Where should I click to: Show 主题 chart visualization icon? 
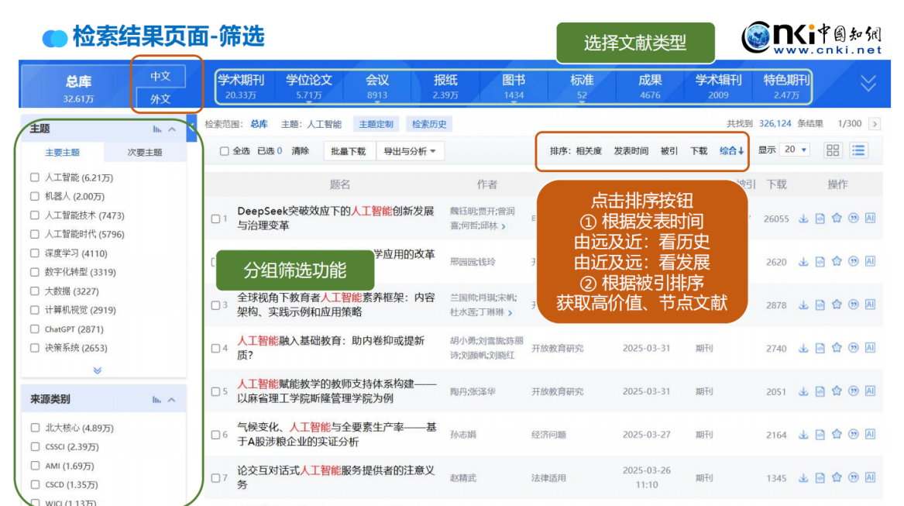pos(157,129)
